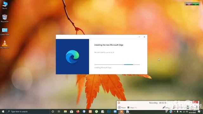Open the This PC desktop icon
Image resolution: width=203 pixels, height=114 pixels.
[5, 5]
